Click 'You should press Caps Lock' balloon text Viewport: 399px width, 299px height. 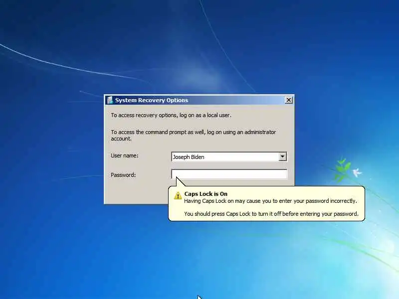pyautogui.click(x=271, y=214)
